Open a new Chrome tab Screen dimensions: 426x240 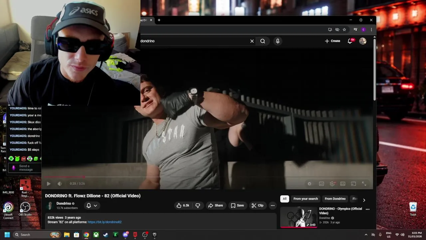point(159,20)
